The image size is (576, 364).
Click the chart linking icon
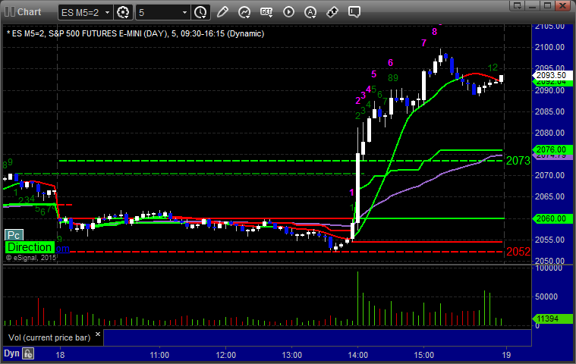pyautogui.click(x=332, y=12)
